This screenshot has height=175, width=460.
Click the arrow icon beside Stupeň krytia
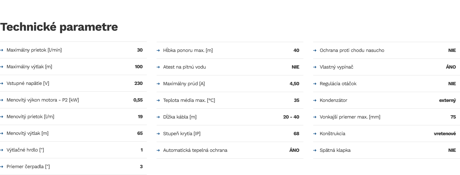click(x=158, y=134)
